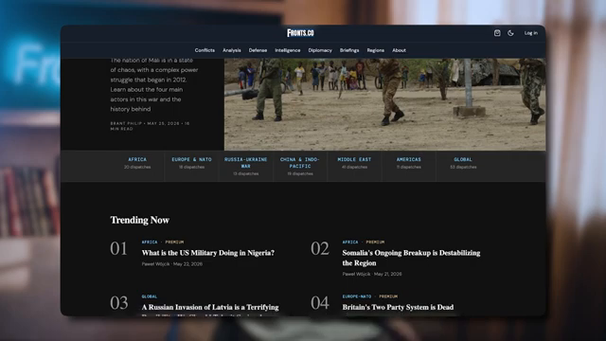Open 'Somalia's Ongoing Breakup' article
The image size is (606, 341).
[x=411, y=258]
